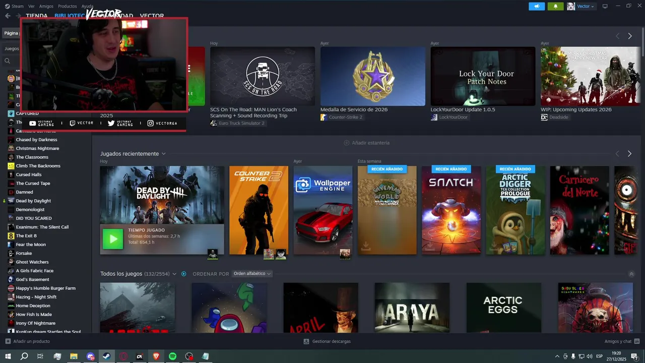The width and height of the screenshot is (645, 363).
Task: Open Arctic Digger Prologue cover
Action: pos(515,210)
